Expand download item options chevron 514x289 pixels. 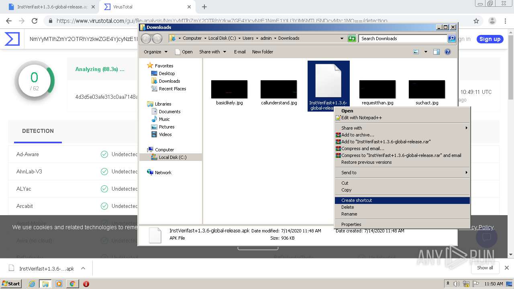[83, 268]
